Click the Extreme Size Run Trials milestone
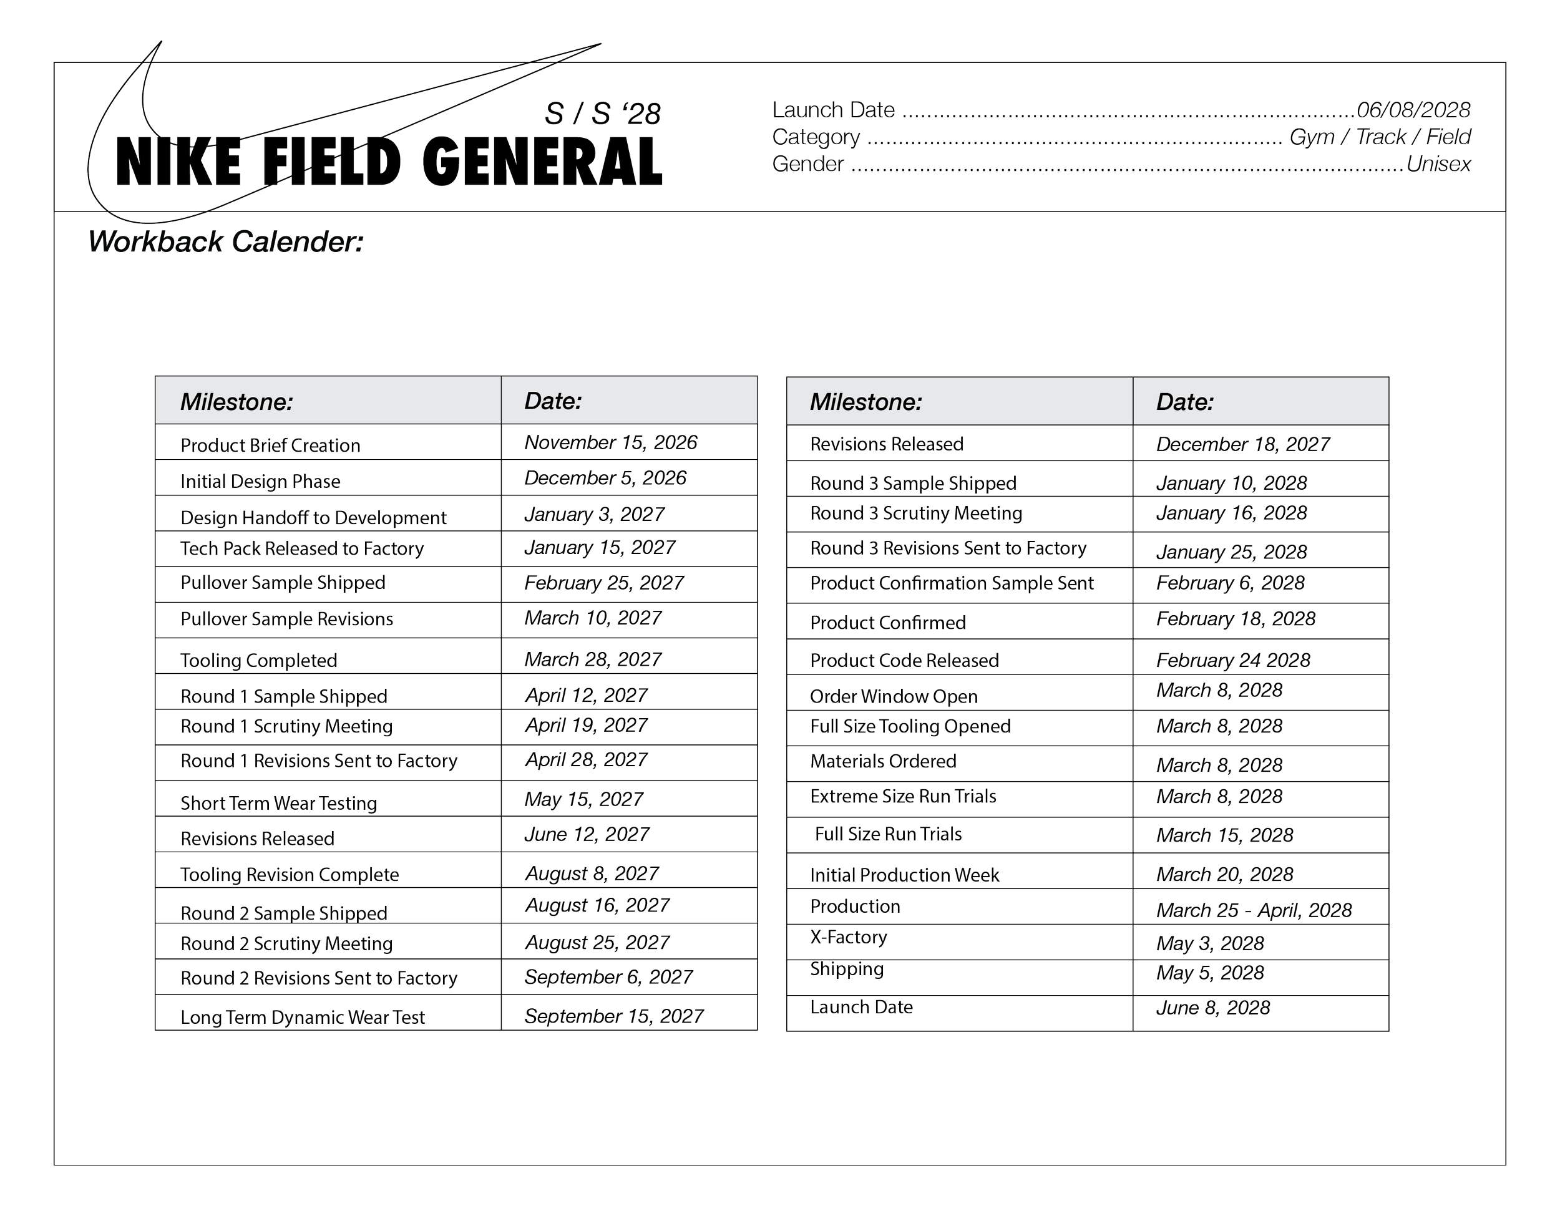The image size is (1560, 1206). click(903, 796)
